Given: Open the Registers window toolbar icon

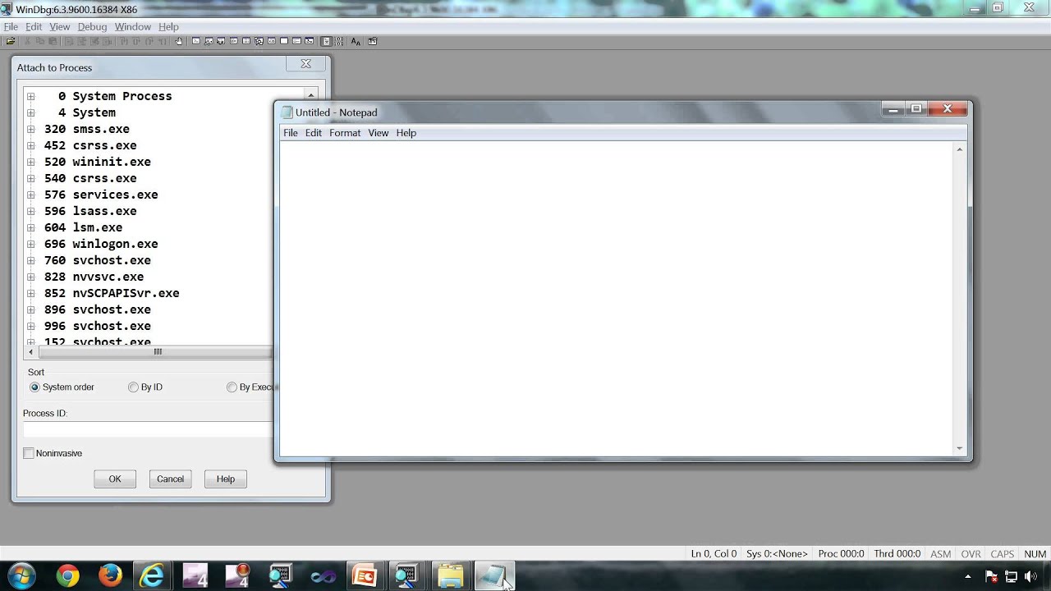Looking at the screenshot, I should click(234, 41).
